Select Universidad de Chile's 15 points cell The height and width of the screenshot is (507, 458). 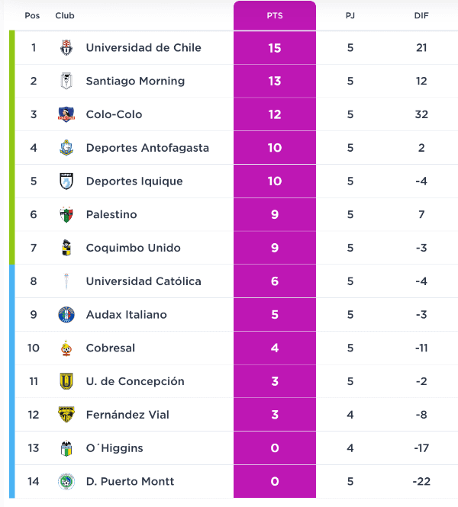click(x=275, y=48)
